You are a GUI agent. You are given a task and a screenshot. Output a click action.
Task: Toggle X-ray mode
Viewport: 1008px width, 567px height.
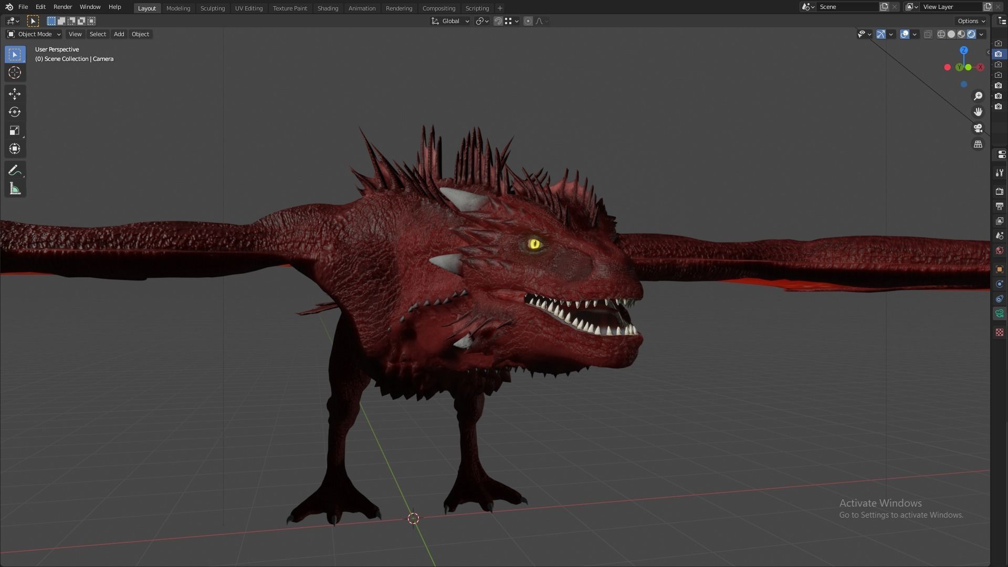(x=928, y=34)
